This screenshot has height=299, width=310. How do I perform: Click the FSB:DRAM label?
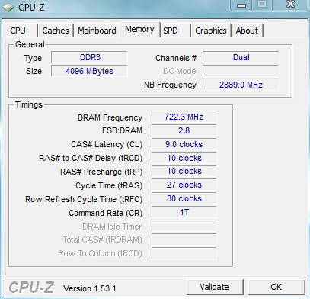pyautogui.click(x=122, y=130)
